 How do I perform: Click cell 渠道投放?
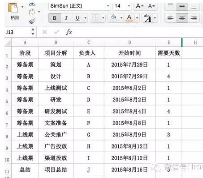[x=56, y=158]
